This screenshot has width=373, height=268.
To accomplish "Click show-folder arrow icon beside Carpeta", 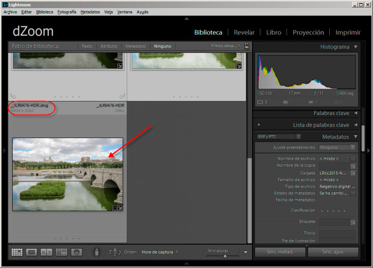I will pyautogui.click(x=353, y=173).
